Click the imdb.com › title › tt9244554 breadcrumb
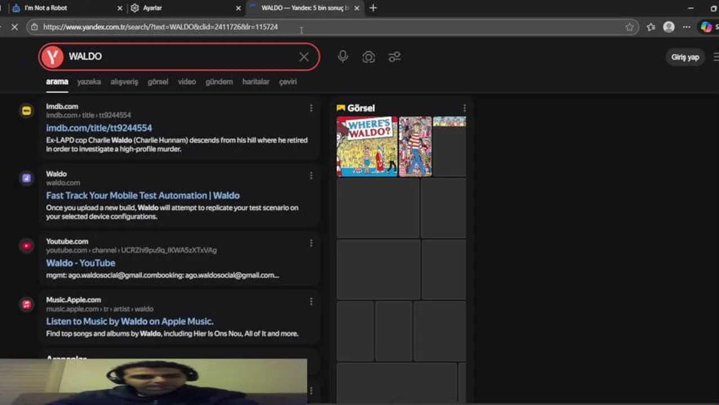The image size is (719, 405). click(x=88, y=115)
